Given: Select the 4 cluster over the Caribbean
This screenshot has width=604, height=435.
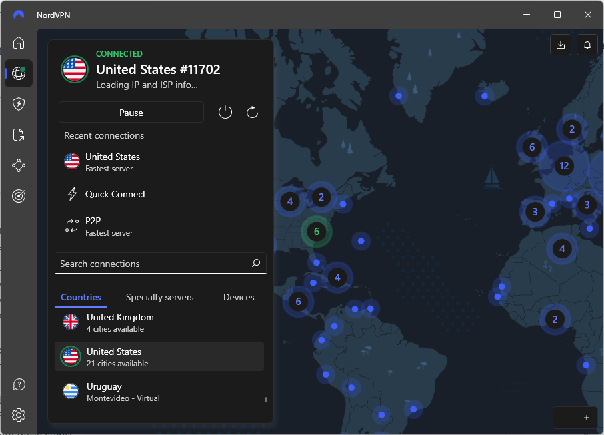Looking at the screenshot, I should click(x=337, y=278).
